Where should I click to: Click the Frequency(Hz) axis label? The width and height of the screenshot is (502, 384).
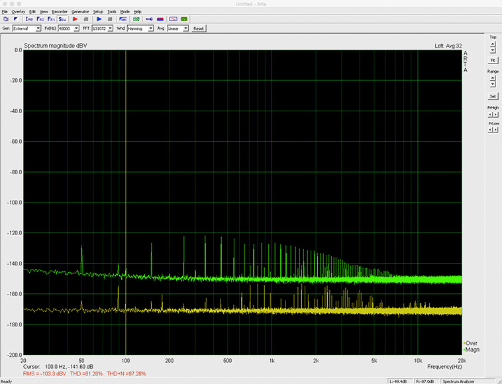coord(444,367)
